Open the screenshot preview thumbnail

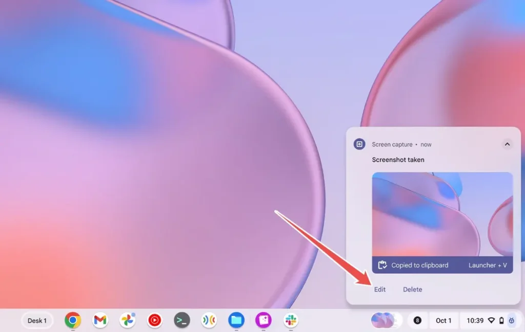pos(442,214)
